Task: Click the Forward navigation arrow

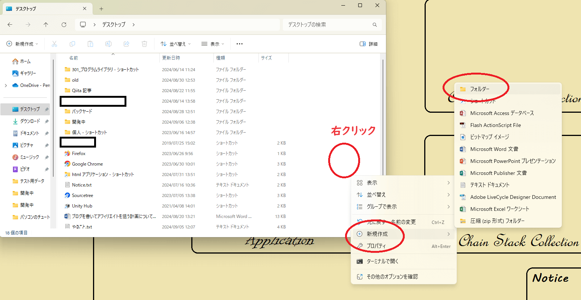Action: [x=28, y=25]
